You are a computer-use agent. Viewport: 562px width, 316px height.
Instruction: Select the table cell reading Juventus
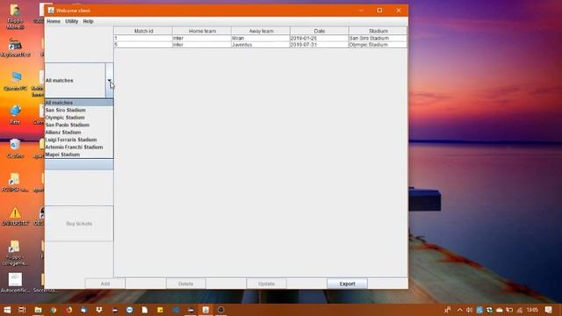(261, 45)
